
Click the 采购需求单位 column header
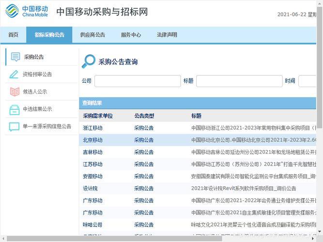(98, 116)
